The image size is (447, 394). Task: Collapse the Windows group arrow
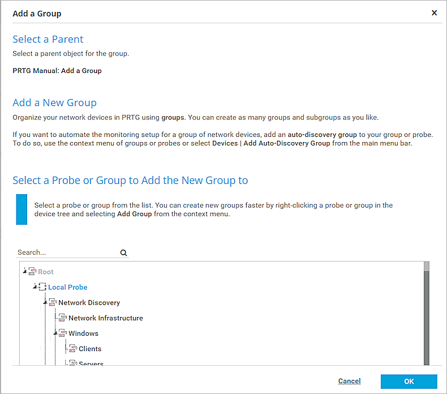point(55,333)
